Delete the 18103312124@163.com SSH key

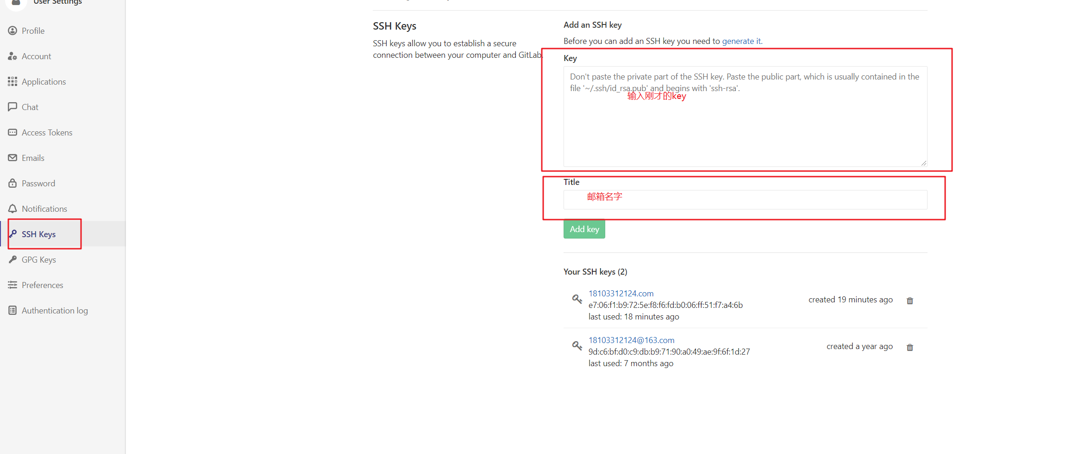pyautogui.click(x=909, y=347)
